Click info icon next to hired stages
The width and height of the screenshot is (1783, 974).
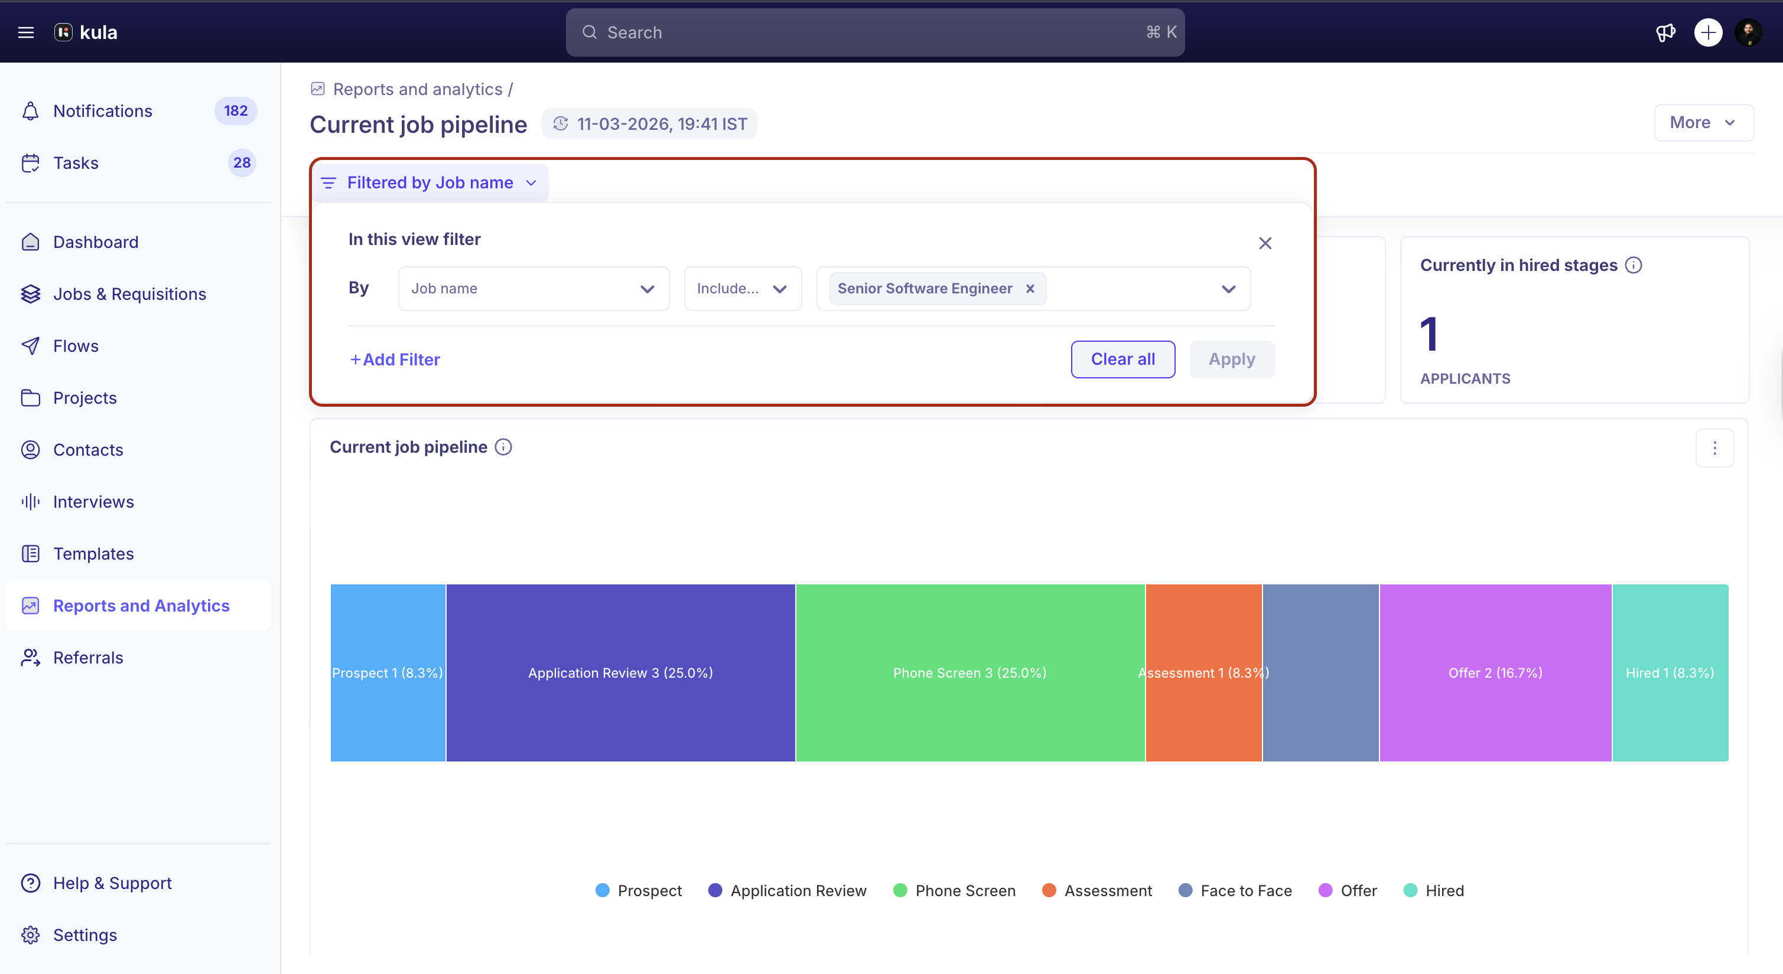coord(1634,265)
